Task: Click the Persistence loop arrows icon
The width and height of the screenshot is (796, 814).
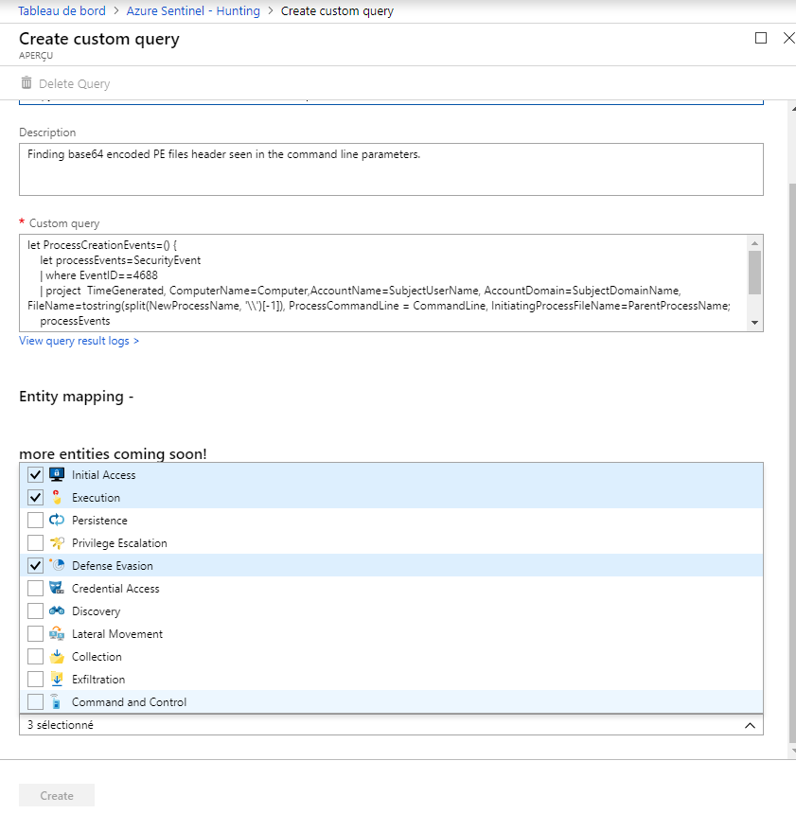Action: [57, 520]
